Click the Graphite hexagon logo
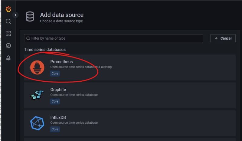This screenshot has height=141, width=242. pos(37,95)
